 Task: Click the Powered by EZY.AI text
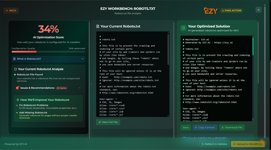click(16, 144)
